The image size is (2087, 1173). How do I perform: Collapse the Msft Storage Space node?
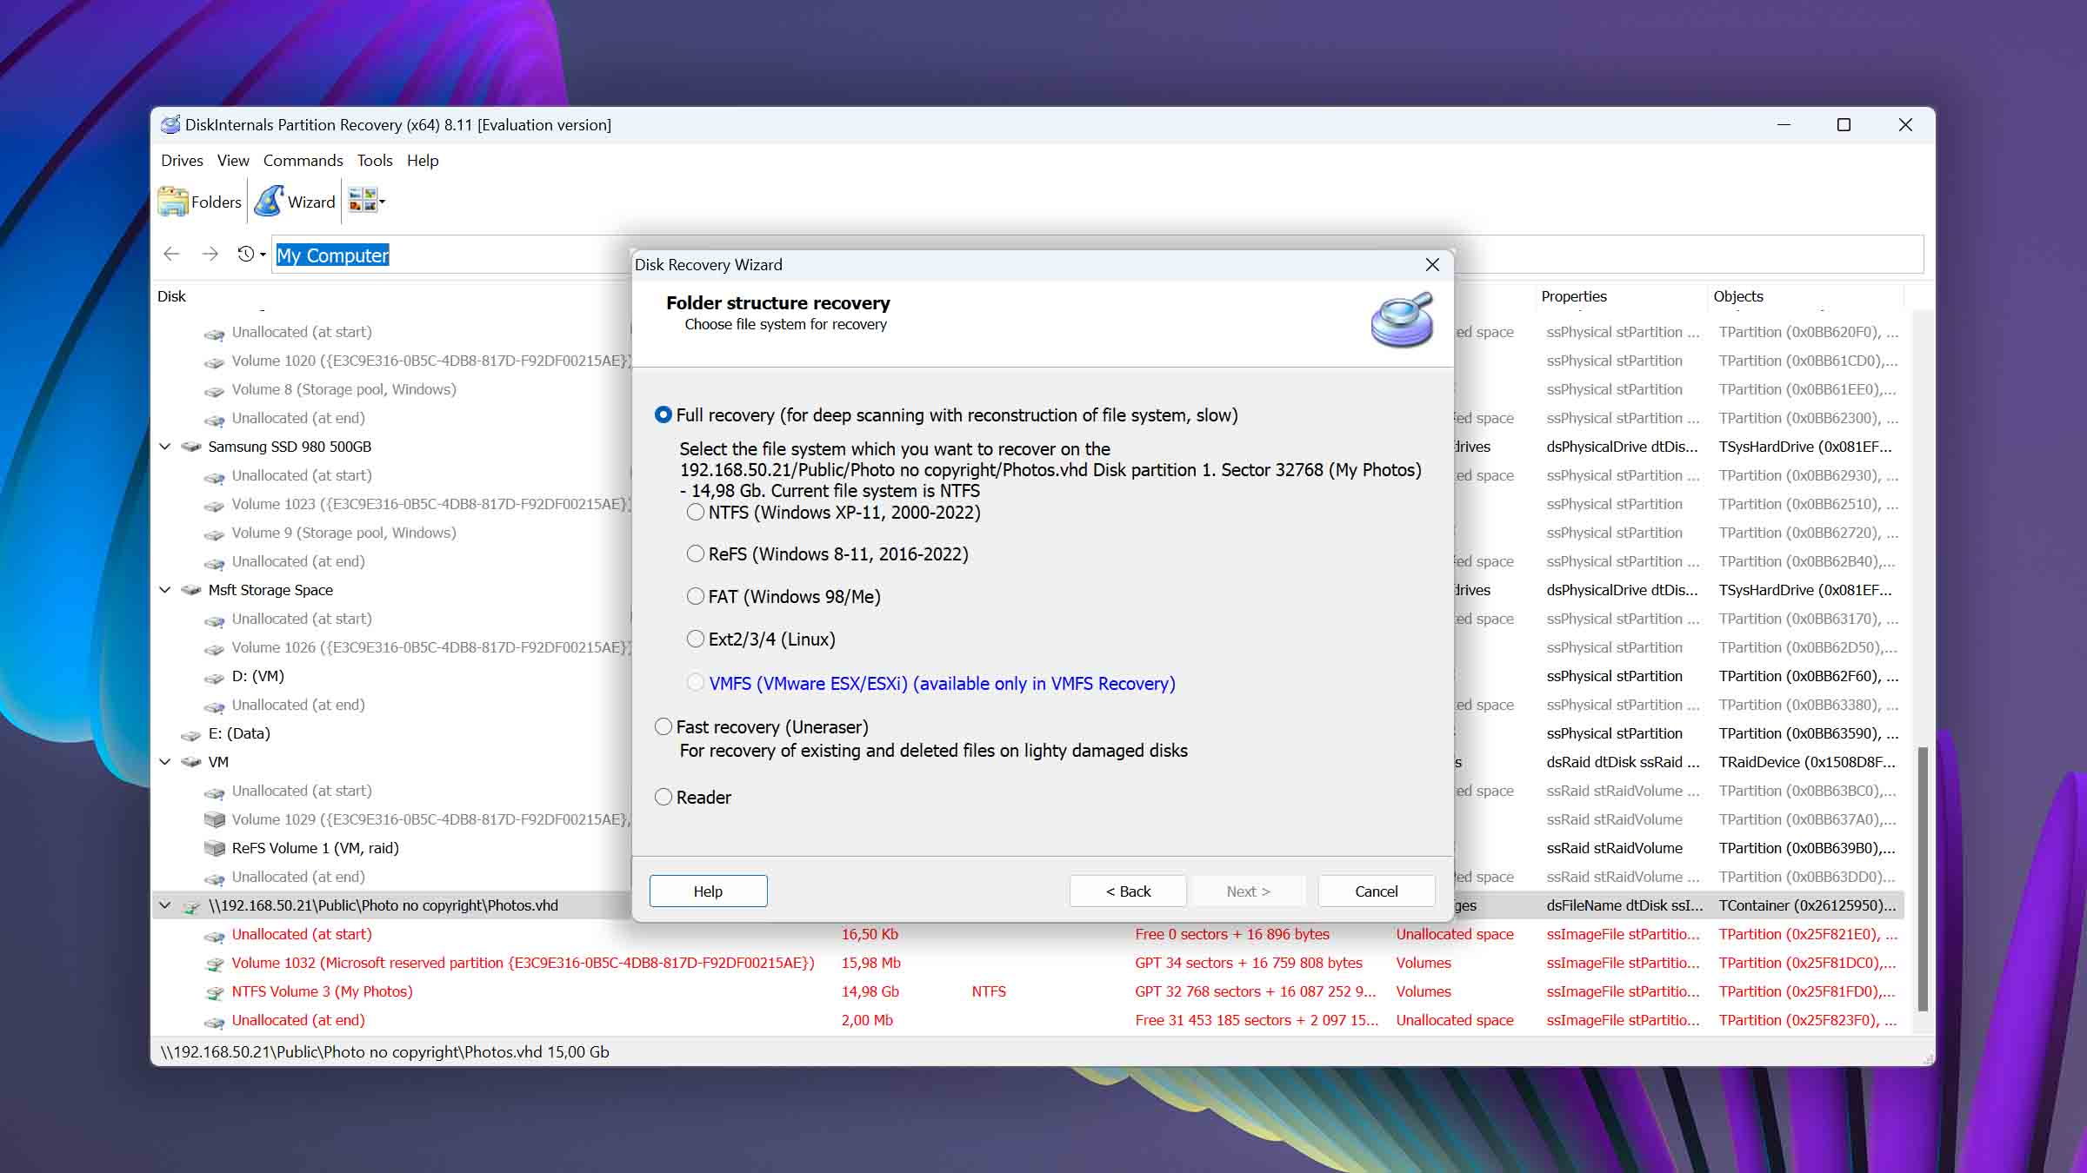164,590
